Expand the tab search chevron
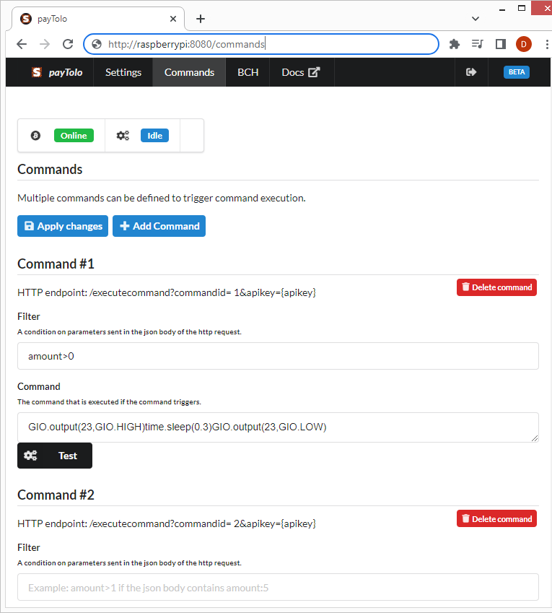 [476, 19]
